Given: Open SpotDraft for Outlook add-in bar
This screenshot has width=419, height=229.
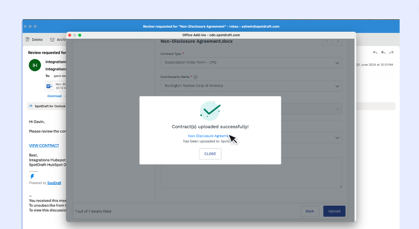Looking at the screenshot, I should [x=47, y=106].
